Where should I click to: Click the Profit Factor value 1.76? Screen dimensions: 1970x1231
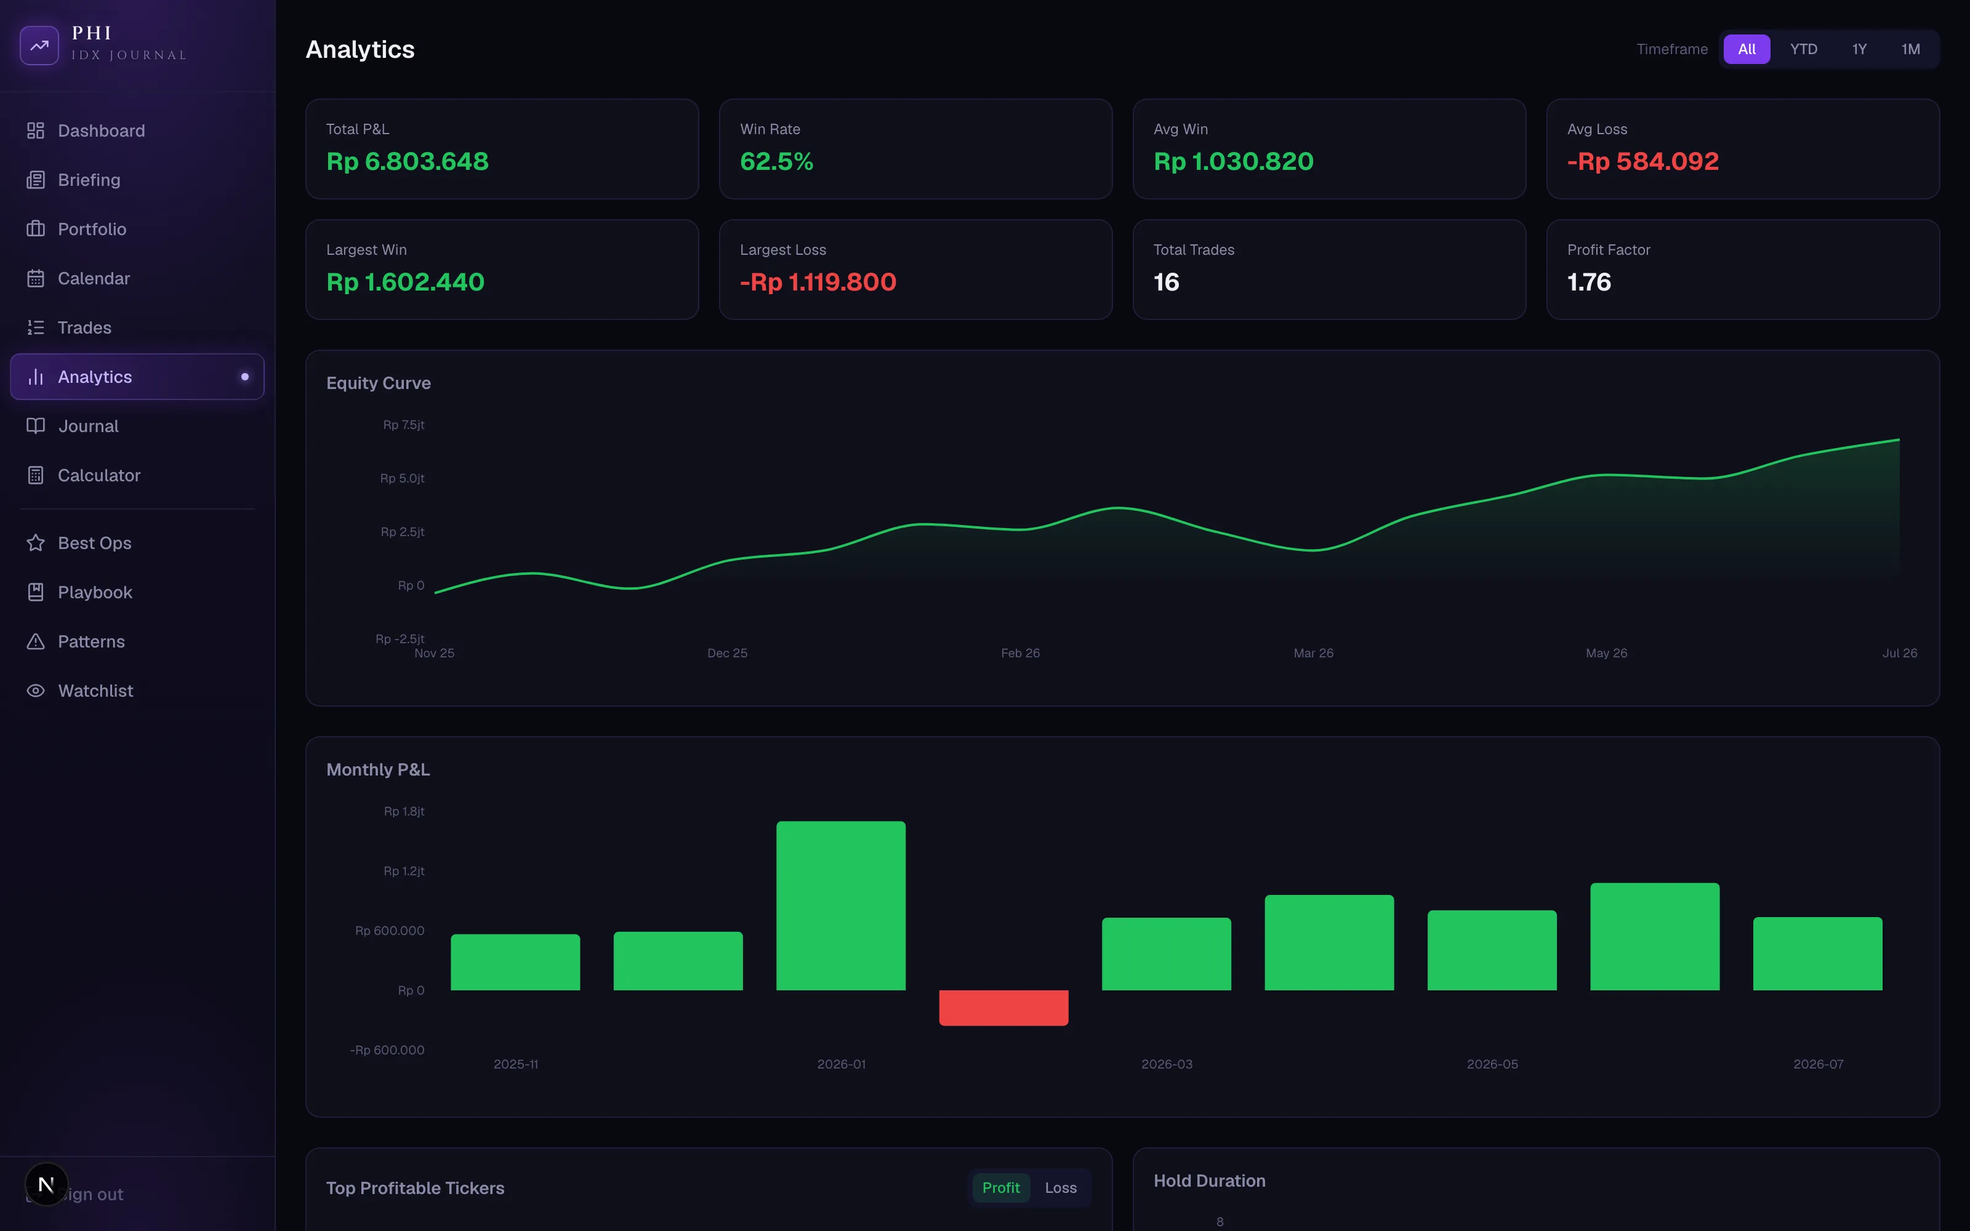[x=1588, y=282]
